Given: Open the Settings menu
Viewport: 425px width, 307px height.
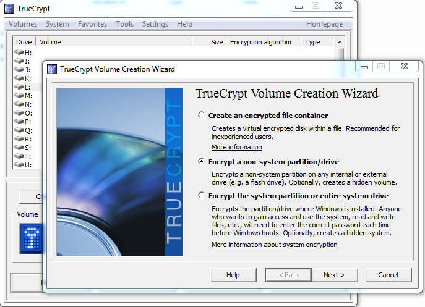Looking at the screenshot, I should pos(155,24).
